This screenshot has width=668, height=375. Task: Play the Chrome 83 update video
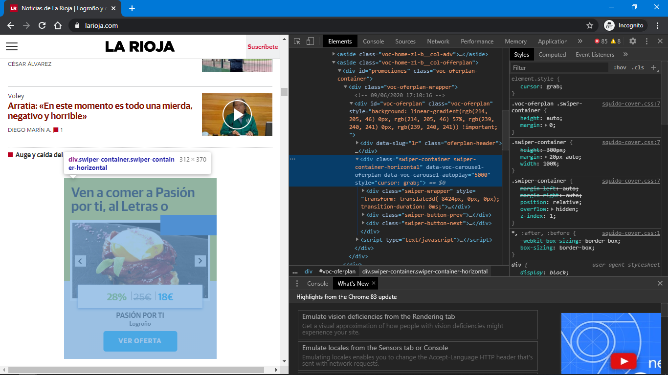(623, 361)
